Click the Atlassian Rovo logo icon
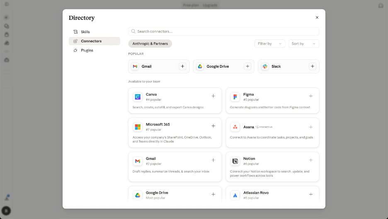The width and height of the screenshot is (388, 219). click(235, 195)
